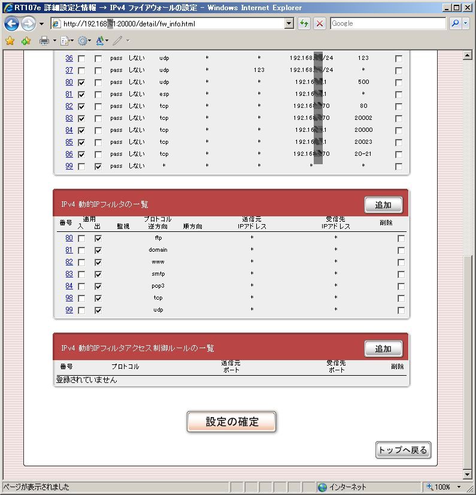The image size is (476, 495).
Task: Toggle outbound checkbox for dynamic filter www
Action: (x=98, y=262)
